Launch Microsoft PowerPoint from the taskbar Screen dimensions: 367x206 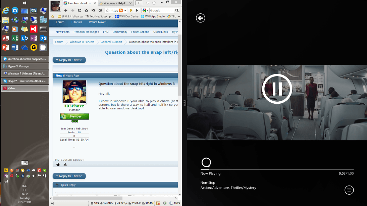(6, 48)
